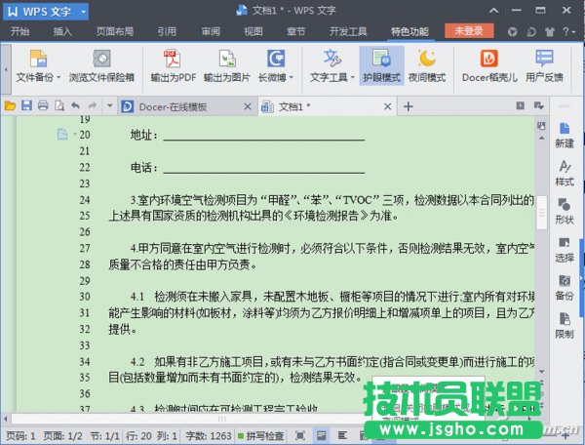This screenshot has width=585, height=445.
Task: Switch to the 页面布局 ribbon tab
Action: [114, 30]
